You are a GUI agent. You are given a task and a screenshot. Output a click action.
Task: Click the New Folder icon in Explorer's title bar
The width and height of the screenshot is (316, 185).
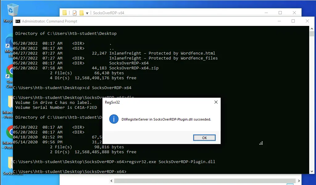[82, 13]
